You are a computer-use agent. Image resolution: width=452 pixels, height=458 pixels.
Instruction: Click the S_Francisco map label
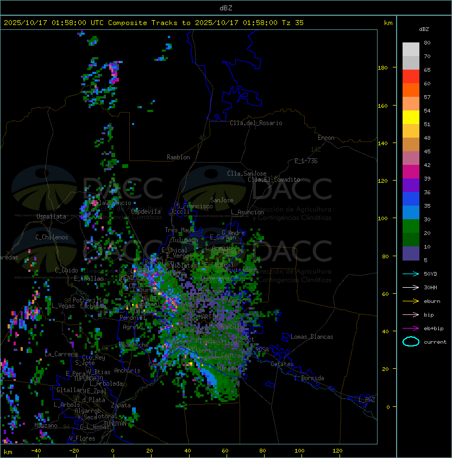194,206
